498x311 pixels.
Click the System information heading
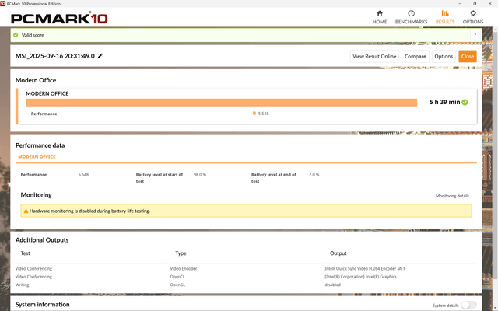[x=43, y=304]
